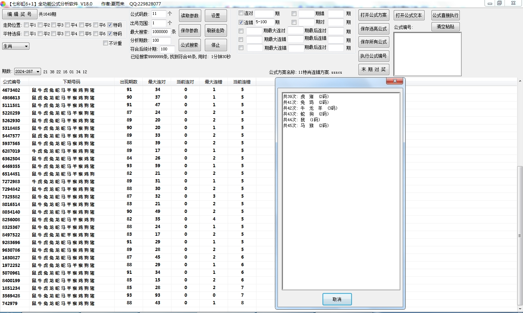Toggle the 不计重 checkbox
This screenshot has height=313, width=523.
coord(106,43)
